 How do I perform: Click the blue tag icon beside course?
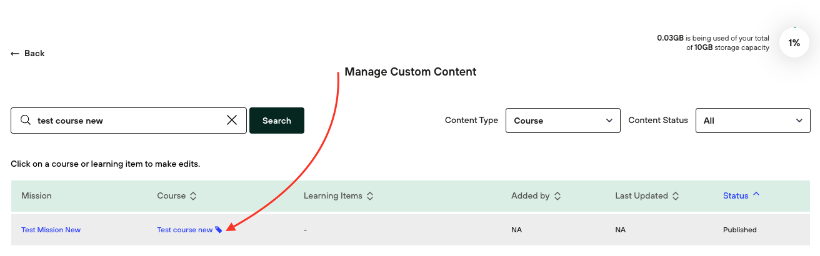click(x=219, y=230)
